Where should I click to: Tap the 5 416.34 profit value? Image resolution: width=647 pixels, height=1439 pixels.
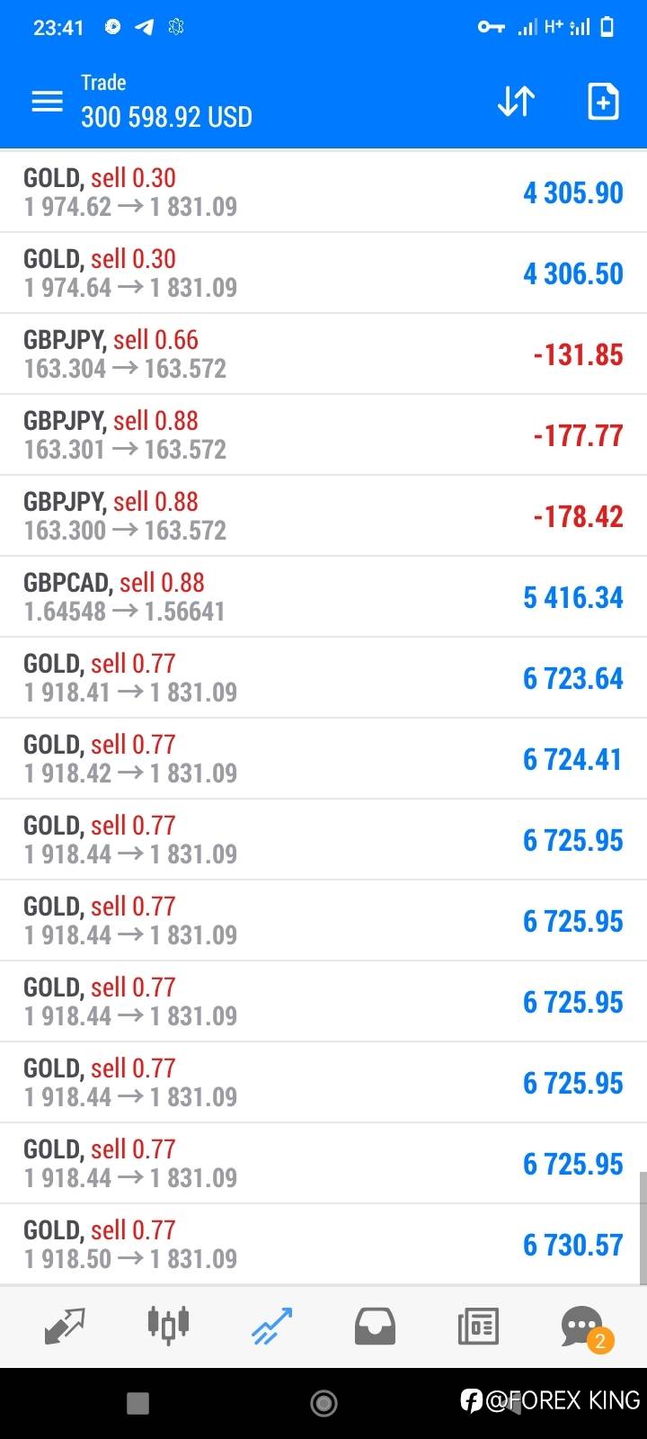click(x=572, y=597)
